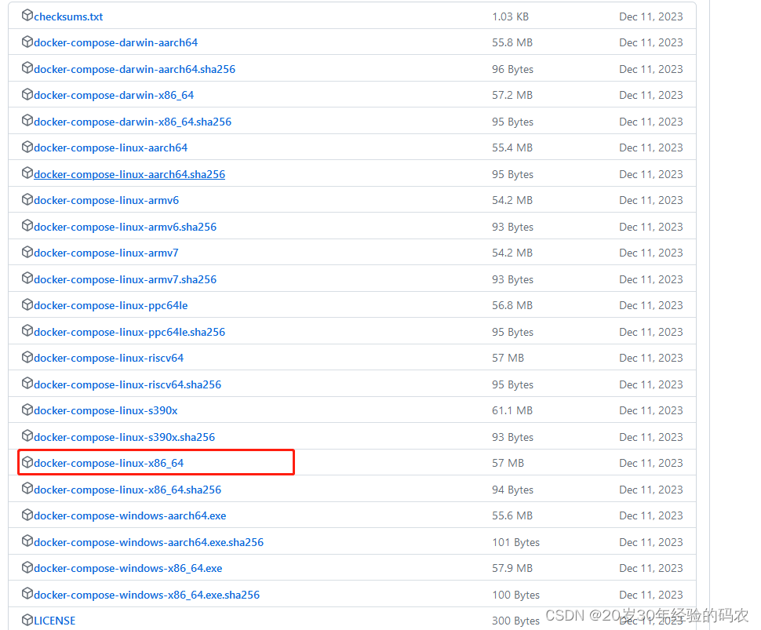This screenshot has width=761, height=630.
Task: Download docker-compose-darwin-aarch64 binary
Action: coord(116,42)
